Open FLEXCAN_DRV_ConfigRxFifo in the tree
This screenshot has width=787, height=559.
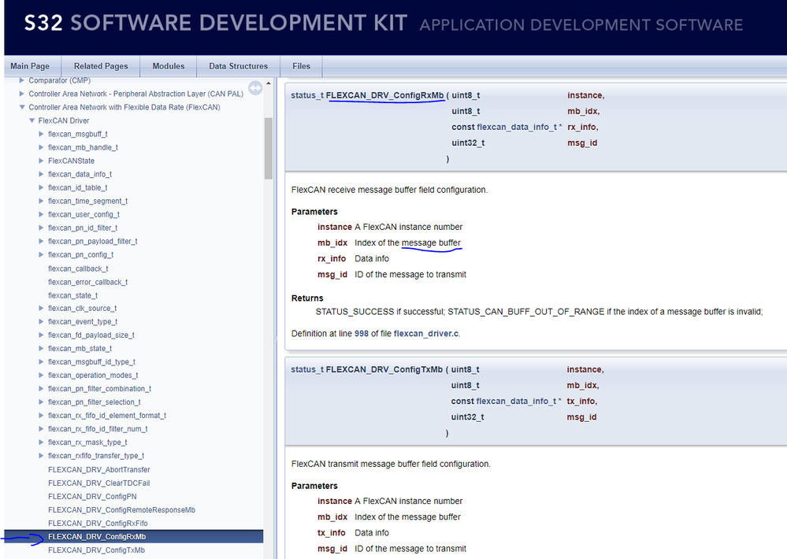tap(98, 524)
